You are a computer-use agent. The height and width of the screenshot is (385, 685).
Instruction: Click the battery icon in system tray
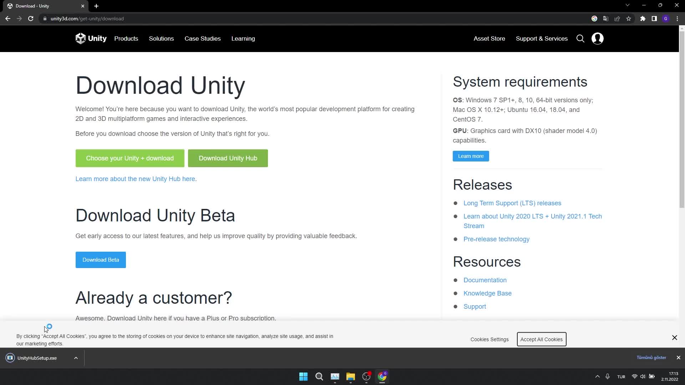click(x=652, y=376)
